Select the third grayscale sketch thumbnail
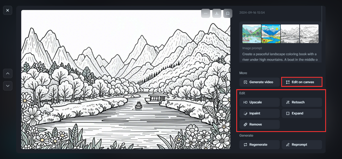The image size is (342, 159). (x=290, y=34)
